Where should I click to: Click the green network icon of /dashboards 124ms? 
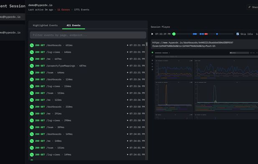(x=32, y=80)
